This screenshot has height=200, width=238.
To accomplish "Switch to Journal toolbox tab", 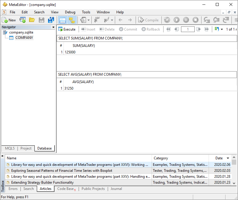I will (x=116, y=189).
